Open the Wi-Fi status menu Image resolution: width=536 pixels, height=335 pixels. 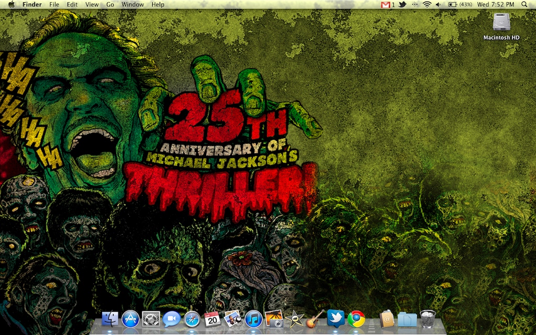(427, 4)
